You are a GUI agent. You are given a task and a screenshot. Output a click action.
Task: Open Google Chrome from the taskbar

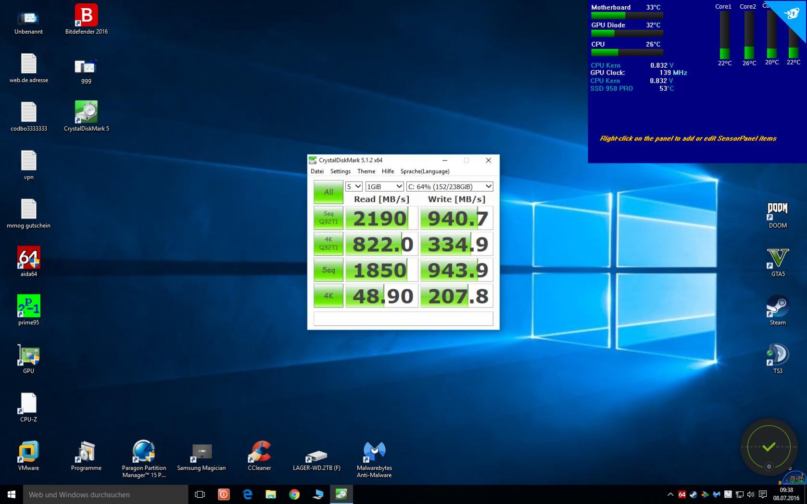(294, 494)
